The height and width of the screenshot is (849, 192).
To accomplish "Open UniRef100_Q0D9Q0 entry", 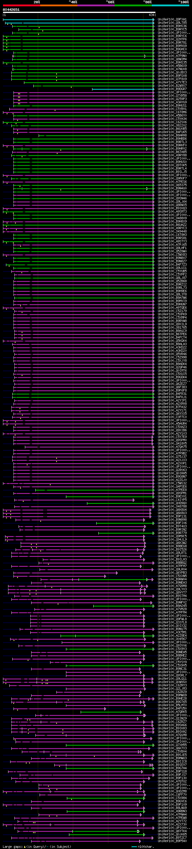I will click(x=172, y=503).
